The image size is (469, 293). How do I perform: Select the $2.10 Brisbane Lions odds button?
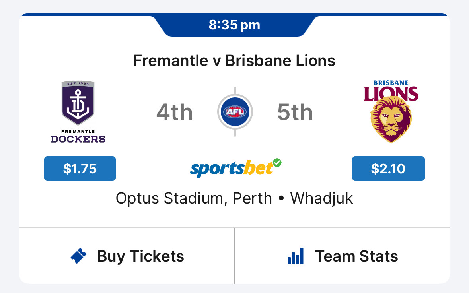click(x=388, y=169)
